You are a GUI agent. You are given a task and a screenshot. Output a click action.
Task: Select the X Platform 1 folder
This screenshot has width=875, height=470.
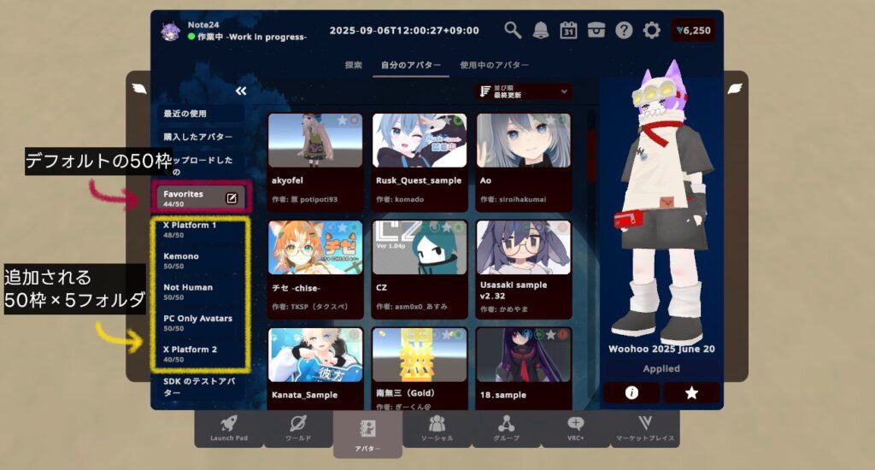tap(200, 229)
